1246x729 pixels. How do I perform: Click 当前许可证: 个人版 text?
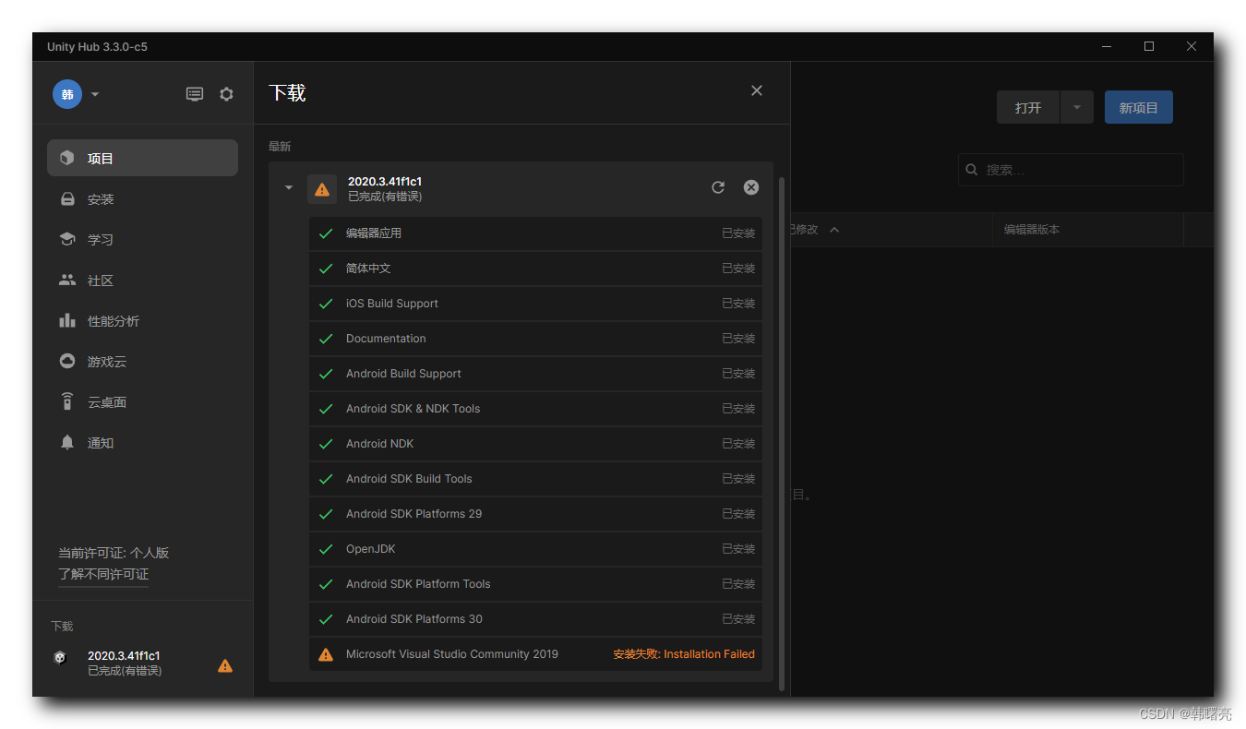pyautogui.click(x=114, y=553)
